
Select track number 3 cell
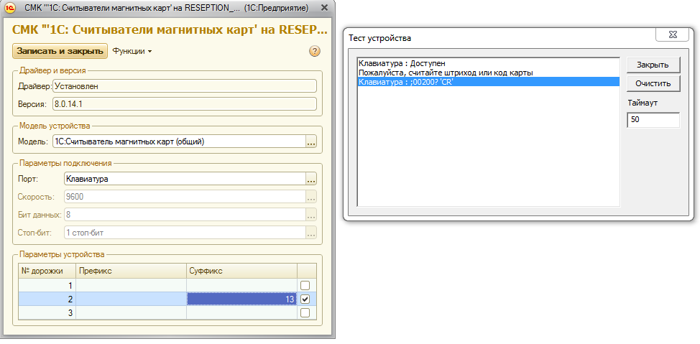point(47,313)
